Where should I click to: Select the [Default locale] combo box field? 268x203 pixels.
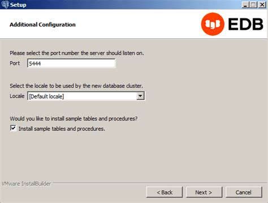[x=86, y=96]
